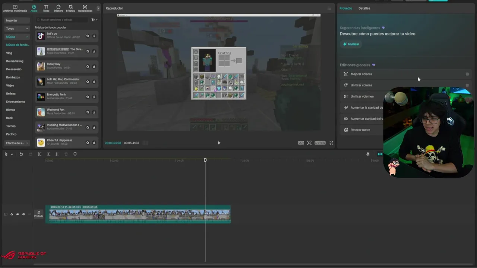The height and width of the screenshot is (268, 477).
Task: Click the Portada cover button
Action: pyautogui.click(x=39, y=214)
